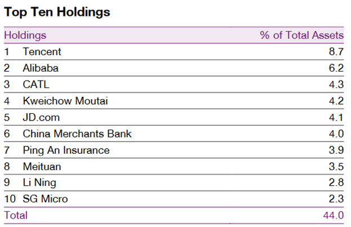The height and width of the screenshot is (227, 351).
Task: Click the "Top Ten Holdings" title
Action: tap(57, 12)
